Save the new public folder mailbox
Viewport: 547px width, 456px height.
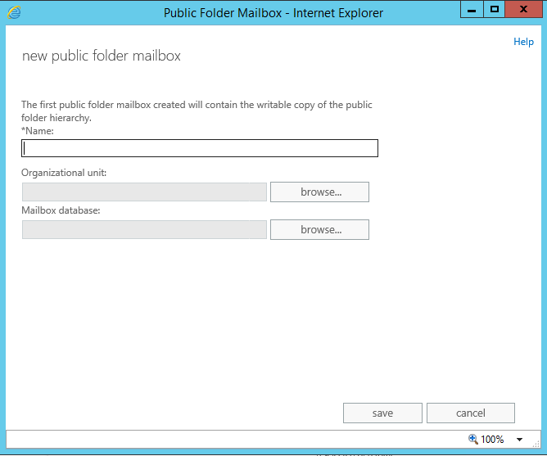pos(382,413)
